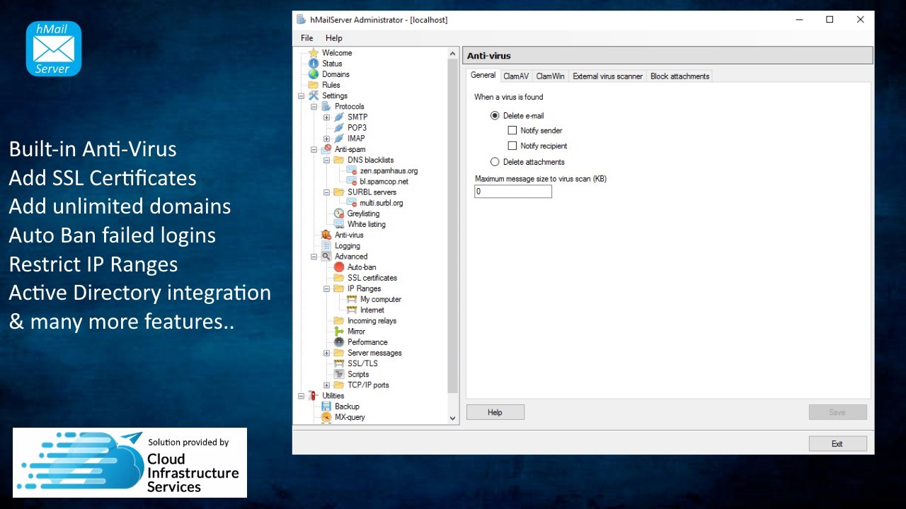Select multi.surbl.org in the tree

[x=381, y=203]
